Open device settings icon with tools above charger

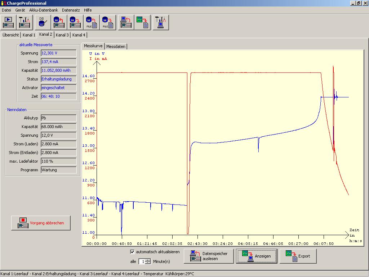click(25, 22)
